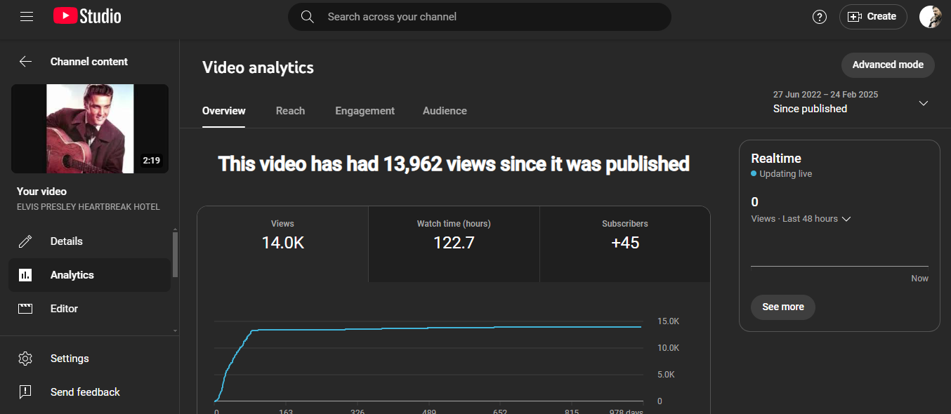Select the Views metric card
Screen dimensions: 951x414
[x=282, y=244]
